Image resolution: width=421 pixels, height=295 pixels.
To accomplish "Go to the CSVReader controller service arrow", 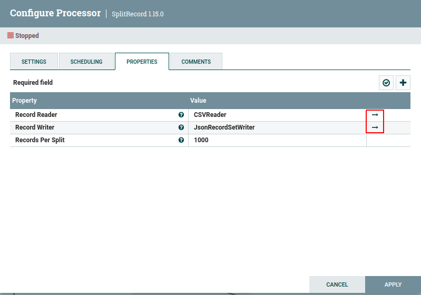I will (375, 114).
